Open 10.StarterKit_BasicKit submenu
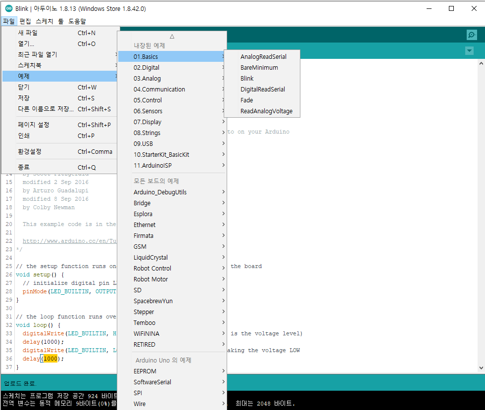Viewport: 485px width, 410px height. coord(172,154)
